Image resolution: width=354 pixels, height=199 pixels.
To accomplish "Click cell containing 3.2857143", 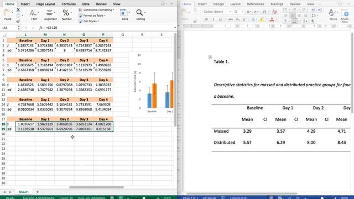I will click(25, 45).
